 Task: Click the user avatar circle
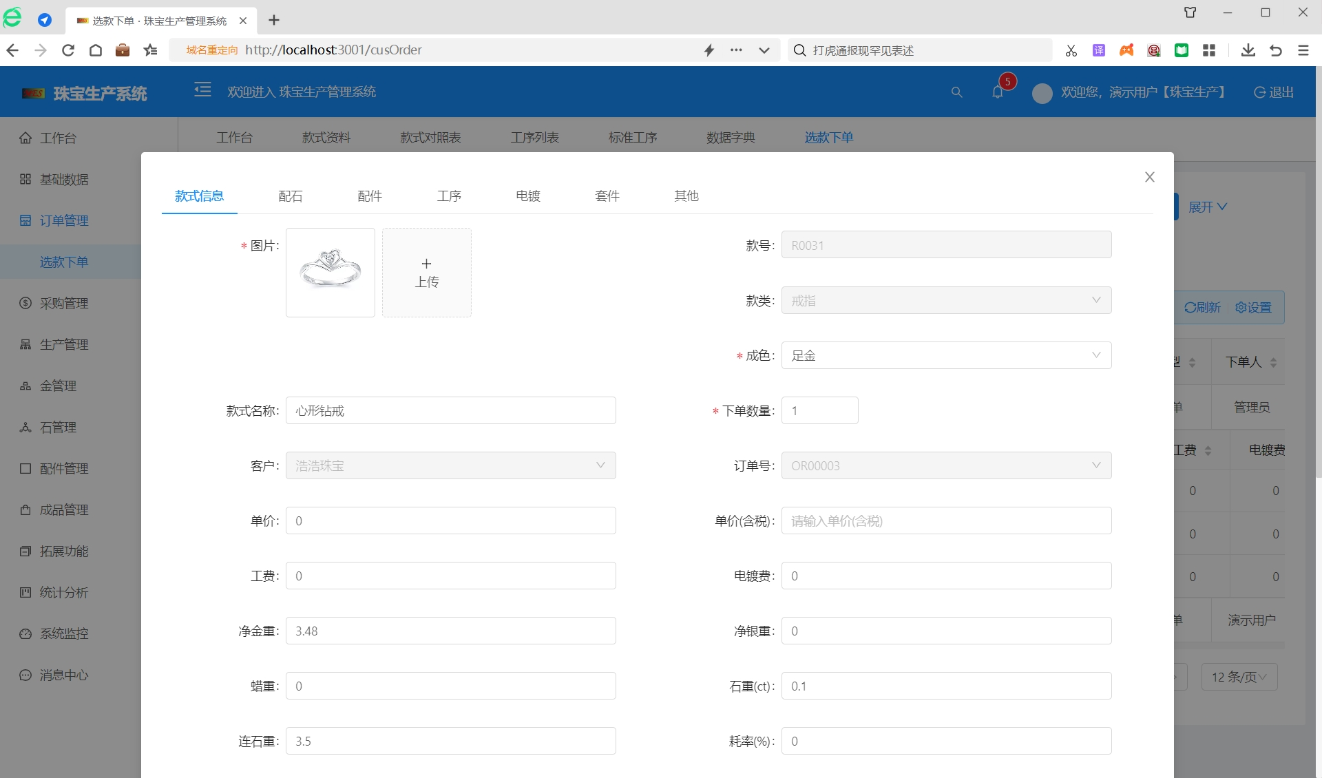pyautogui.click(x=1042, y=93)
